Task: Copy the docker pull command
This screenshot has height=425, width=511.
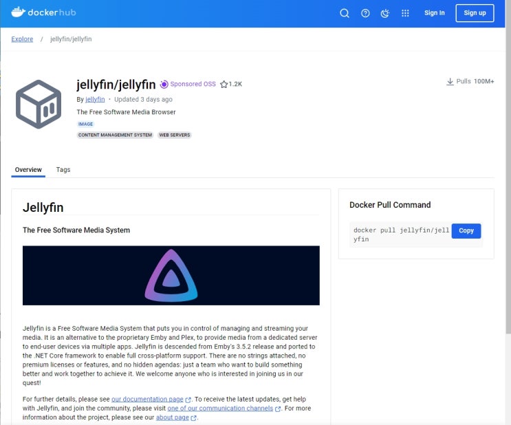Action: (x=466, y=231)
